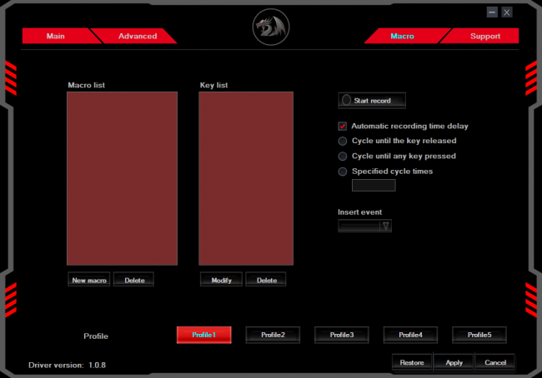
Task: Choose Profile4
Action: click(410, 335)
